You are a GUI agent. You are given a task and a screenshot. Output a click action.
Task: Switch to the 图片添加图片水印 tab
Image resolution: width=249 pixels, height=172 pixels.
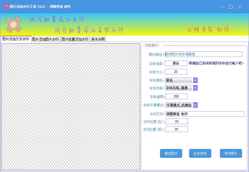tap(45, 39)
